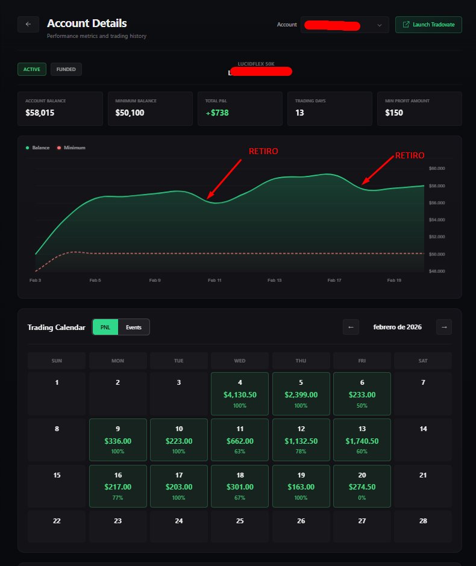Toggle the Minimum series in chart legend
Image resolution: width=476 pixels, height=566 pixels.
point(71,148)
